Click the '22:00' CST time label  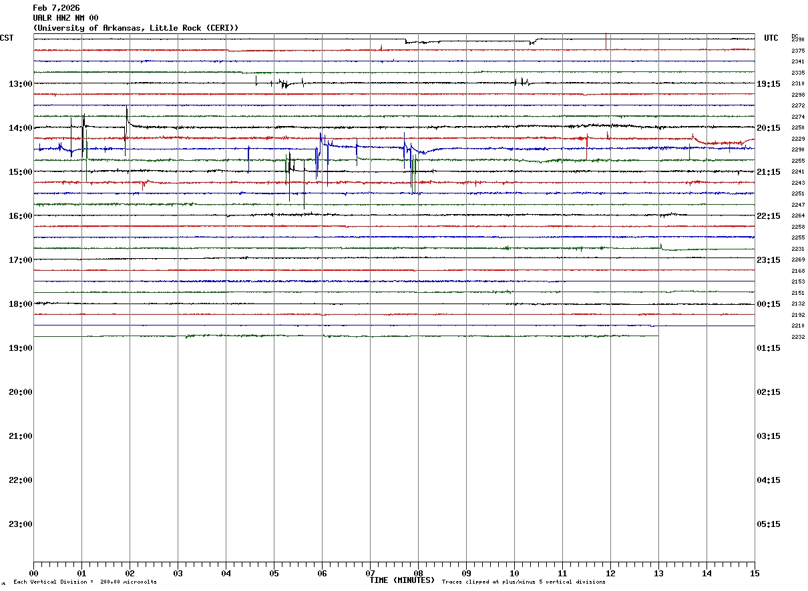(21, 480)
